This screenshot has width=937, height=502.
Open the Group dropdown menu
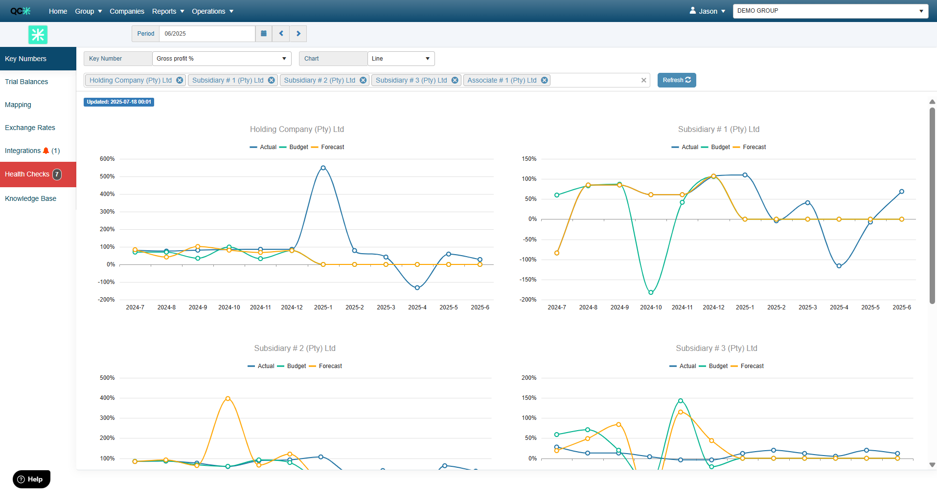coord(89,11)
